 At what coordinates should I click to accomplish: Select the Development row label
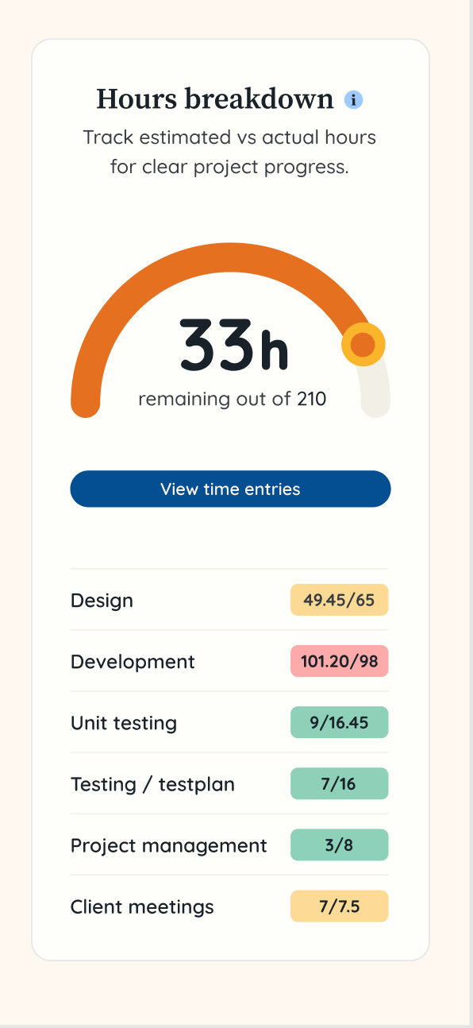click(133, 662)
